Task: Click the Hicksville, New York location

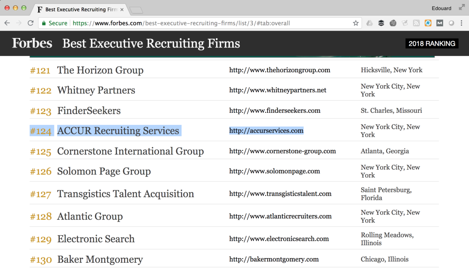Action: pyautogui.click(x=391, y=70)
